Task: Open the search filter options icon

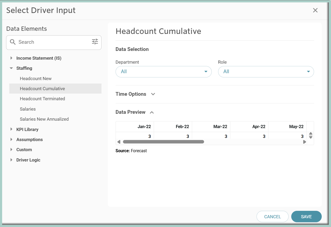Action: (x=95, y=42)
